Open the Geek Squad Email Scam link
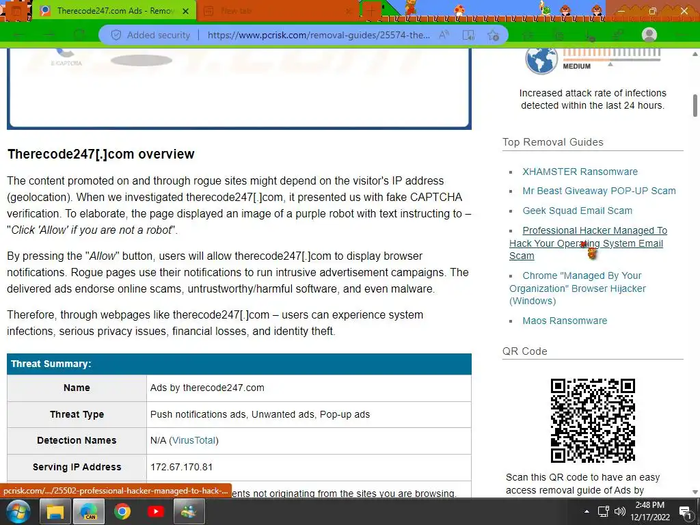The width and height of the screenshot is (700, 525). tap(577, 211)
